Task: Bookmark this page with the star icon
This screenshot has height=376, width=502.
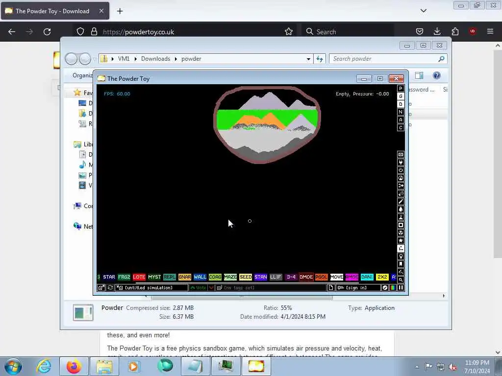Action: click(x=289, y=31)
